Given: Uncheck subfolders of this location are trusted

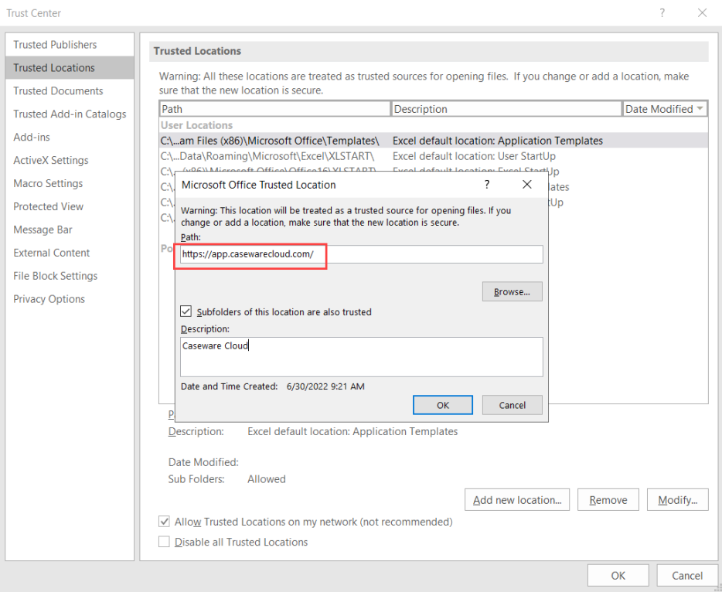Looking at the screenshot, I should [186, 311].
